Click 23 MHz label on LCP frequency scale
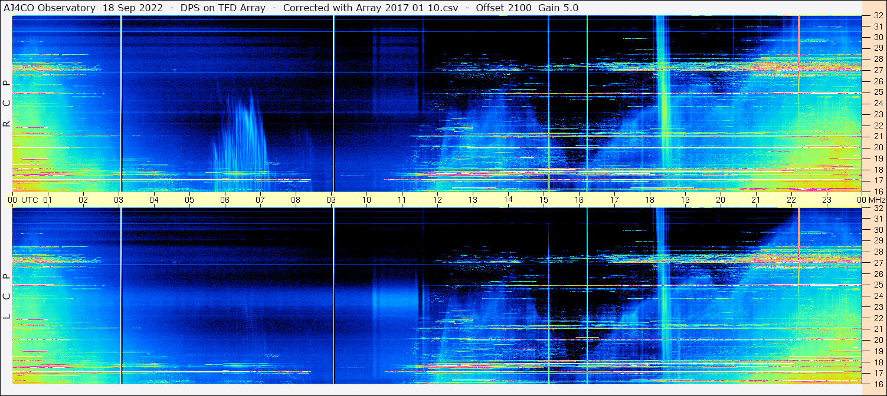Image resolution: width=887 pixels, height=396 pixels. point(878,307)
